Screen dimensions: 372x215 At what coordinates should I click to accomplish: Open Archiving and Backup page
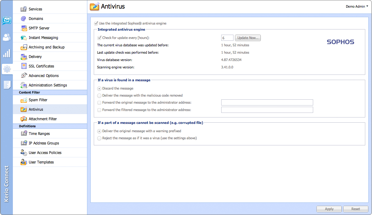click(50, 47)
